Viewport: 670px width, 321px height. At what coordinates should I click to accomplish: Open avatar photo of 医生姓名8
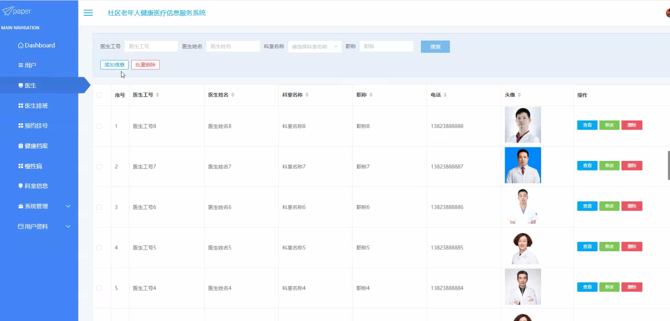point(523,125)
